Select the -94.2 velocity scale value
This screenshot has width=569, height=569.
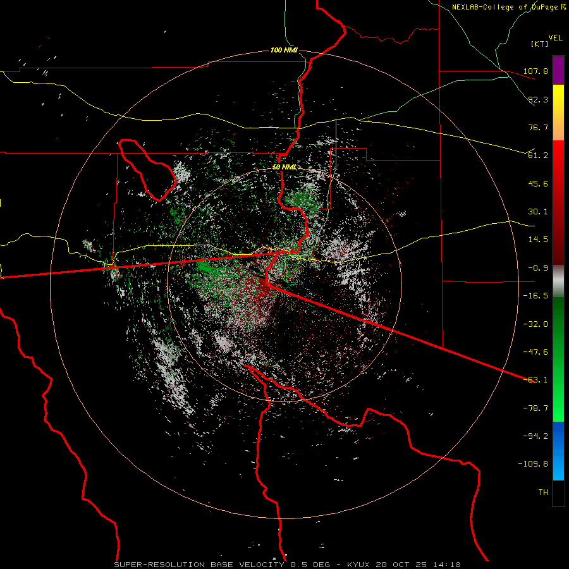535,436
